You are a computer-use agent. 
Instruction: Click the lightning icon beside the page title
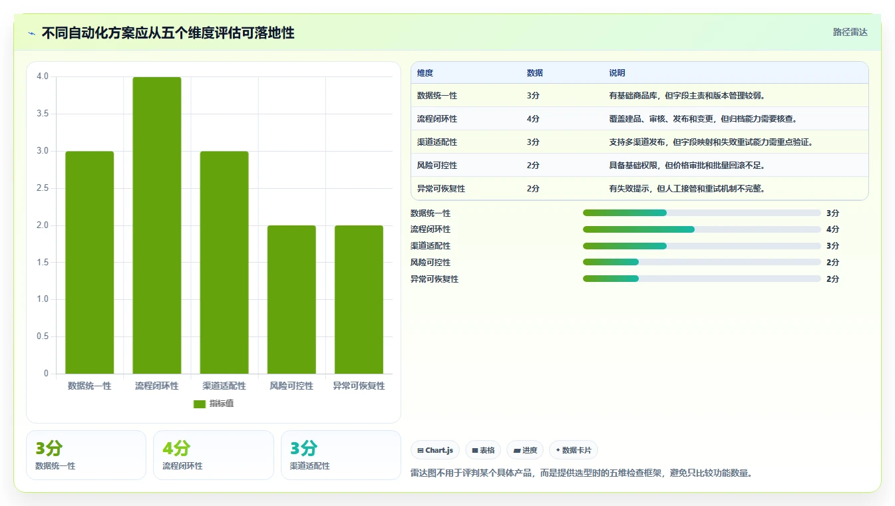(32, 33)
